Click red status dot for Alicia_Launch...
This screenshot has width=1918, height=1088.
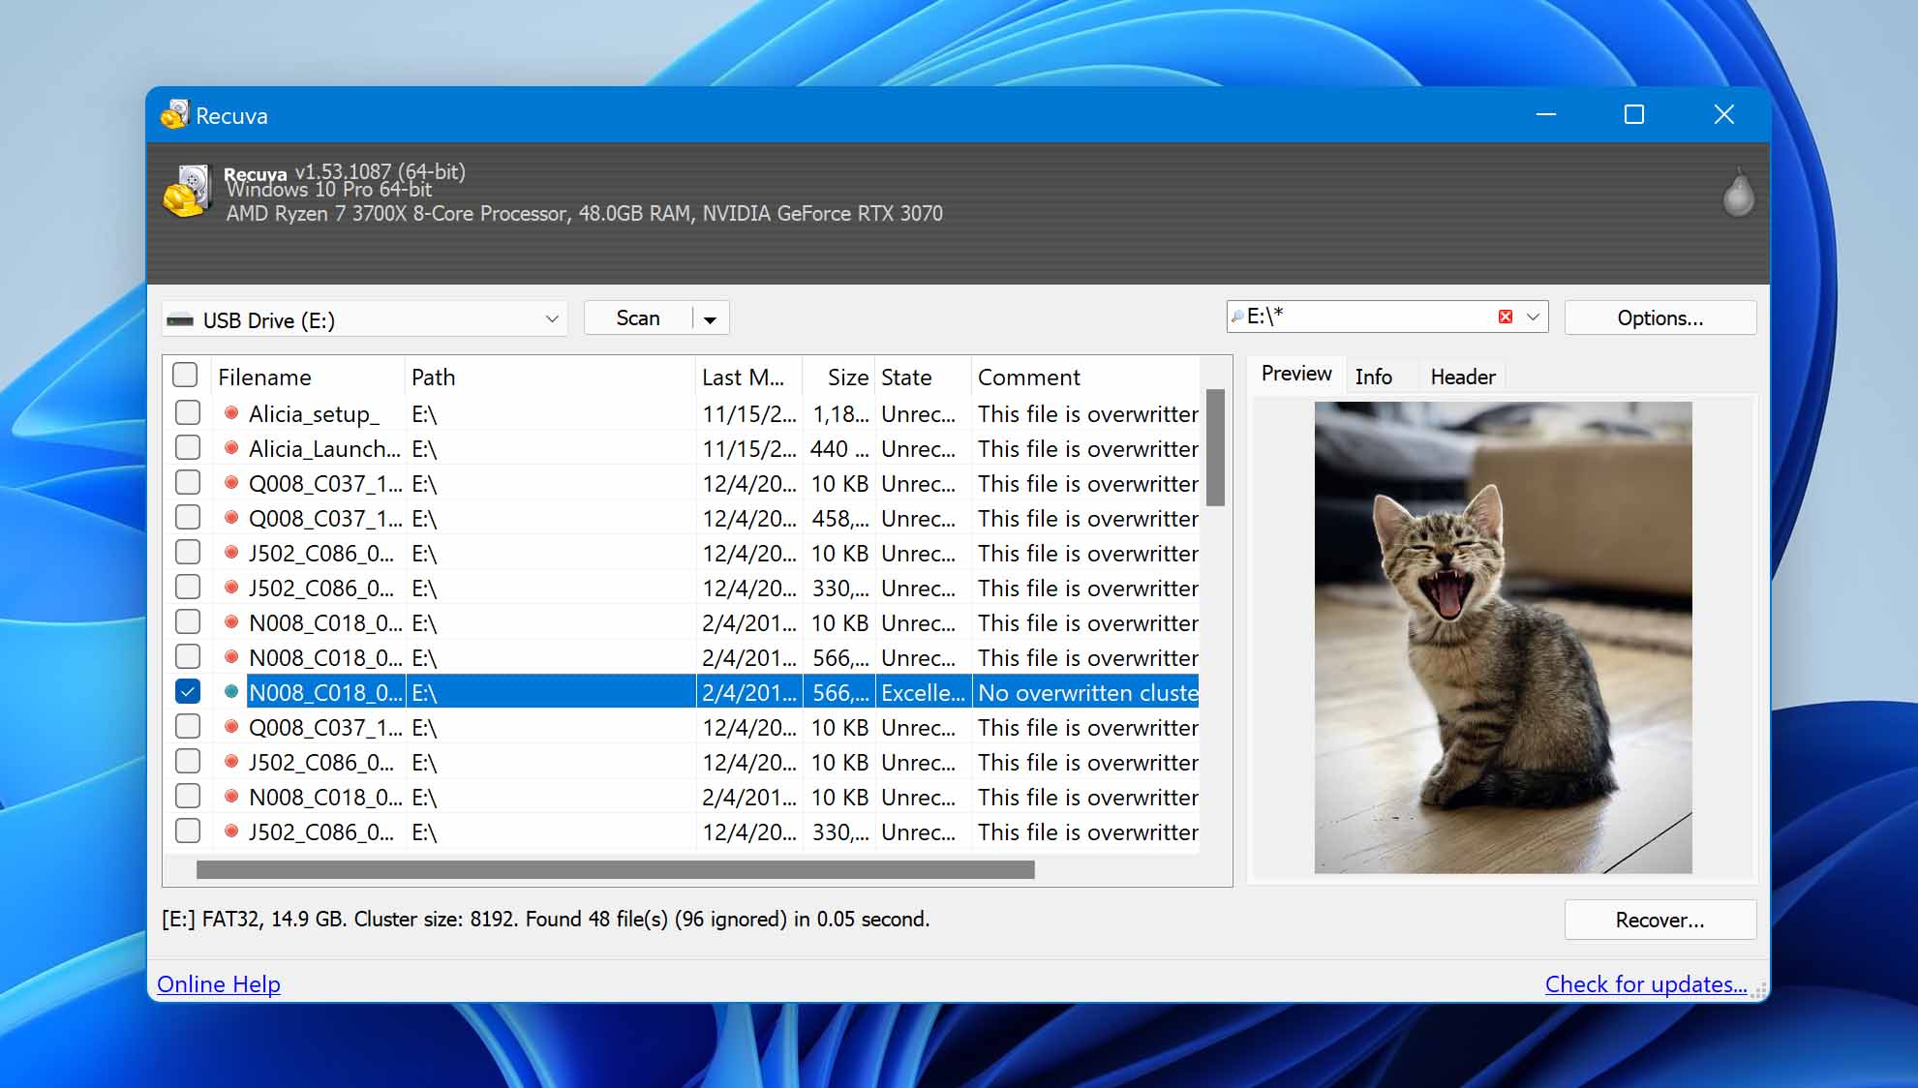[x=231, y=448]
